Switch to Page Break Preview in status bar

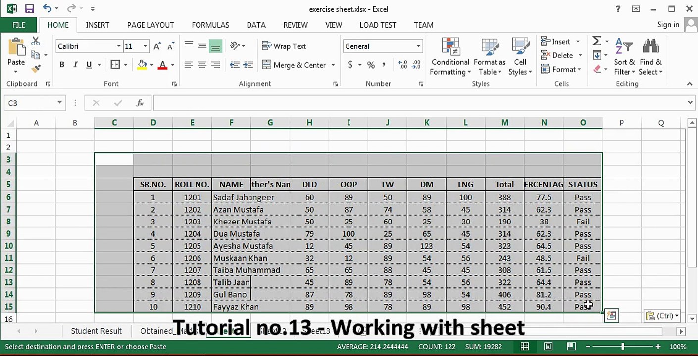pos(571,347)
